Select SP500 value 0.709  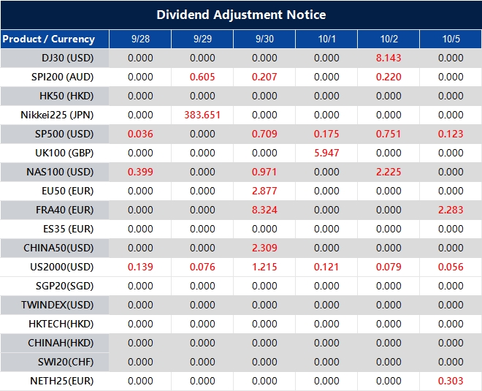pos(264,134)
